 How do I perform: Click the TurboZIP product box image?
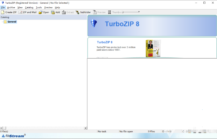(153, 48)
